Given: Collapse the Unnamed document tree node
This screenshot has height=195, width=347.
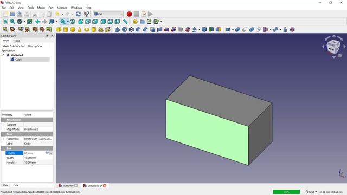Looking at the screenshot, I should point(3,55).
